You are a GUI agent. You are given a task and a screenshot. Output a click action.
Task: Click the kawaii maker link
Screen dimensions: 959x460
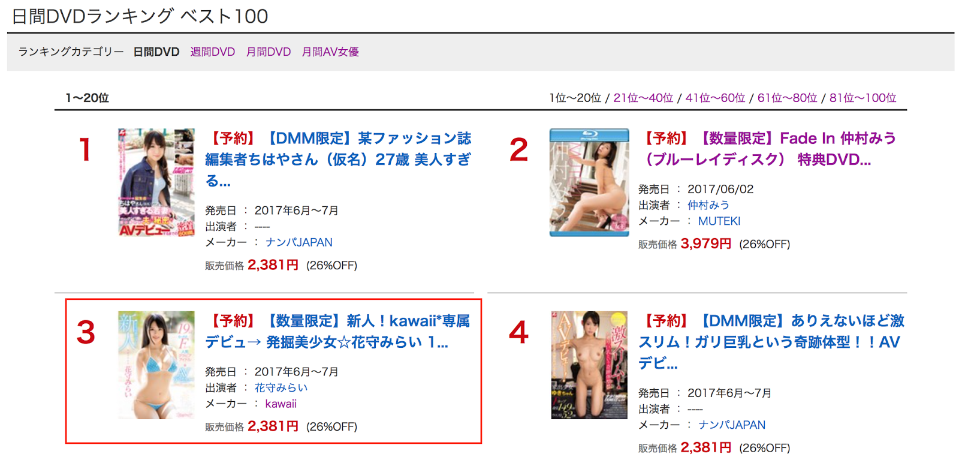point(281,404)
